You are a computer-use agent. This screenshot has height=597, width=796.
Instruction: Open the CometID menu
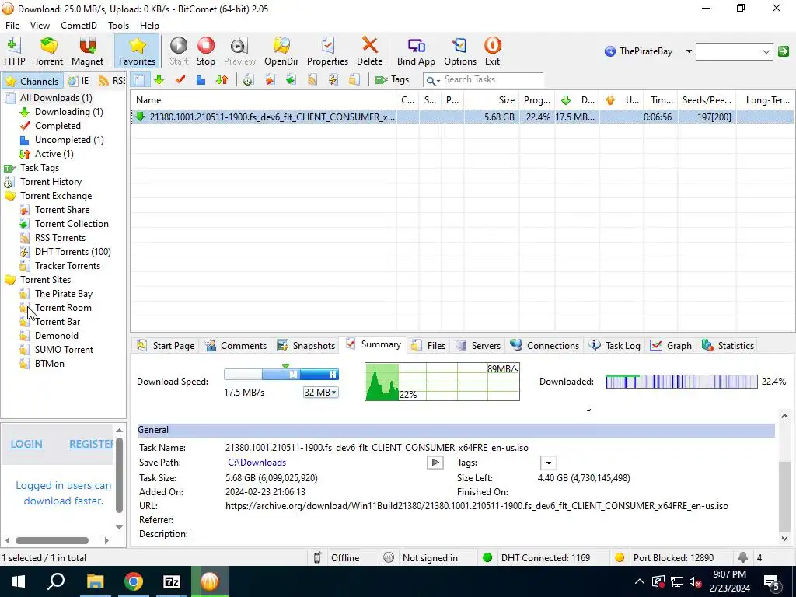click(x=79, y=26)
